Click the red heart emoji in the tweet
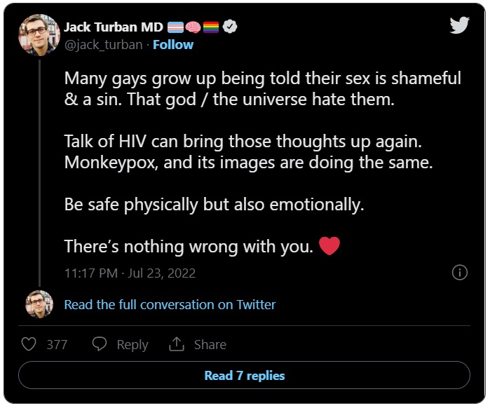Image resolution: width=490 pixels, height=408 pixels. [x=329, y=246]
